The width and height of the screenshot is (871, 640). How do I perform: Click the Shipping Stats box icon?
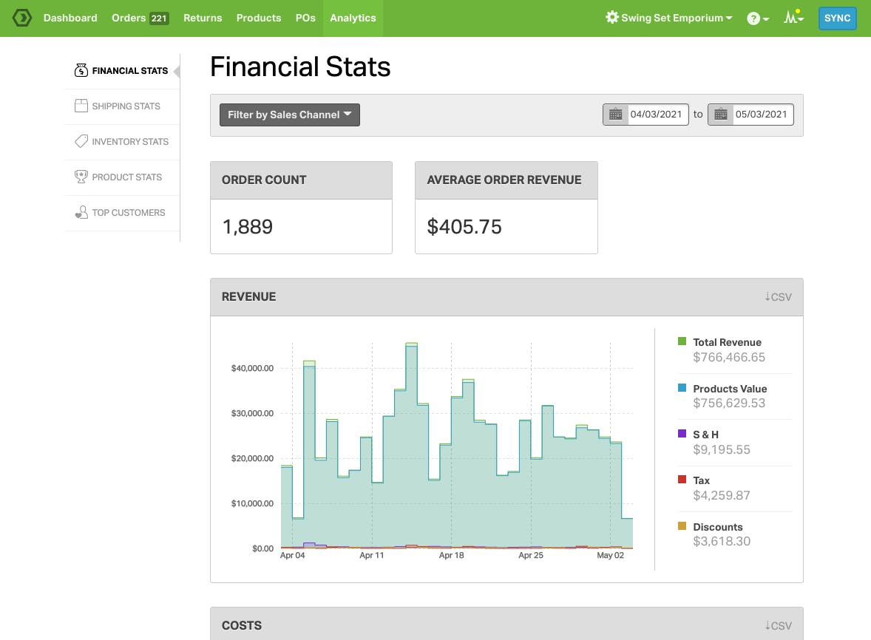[x=81, y=106]
